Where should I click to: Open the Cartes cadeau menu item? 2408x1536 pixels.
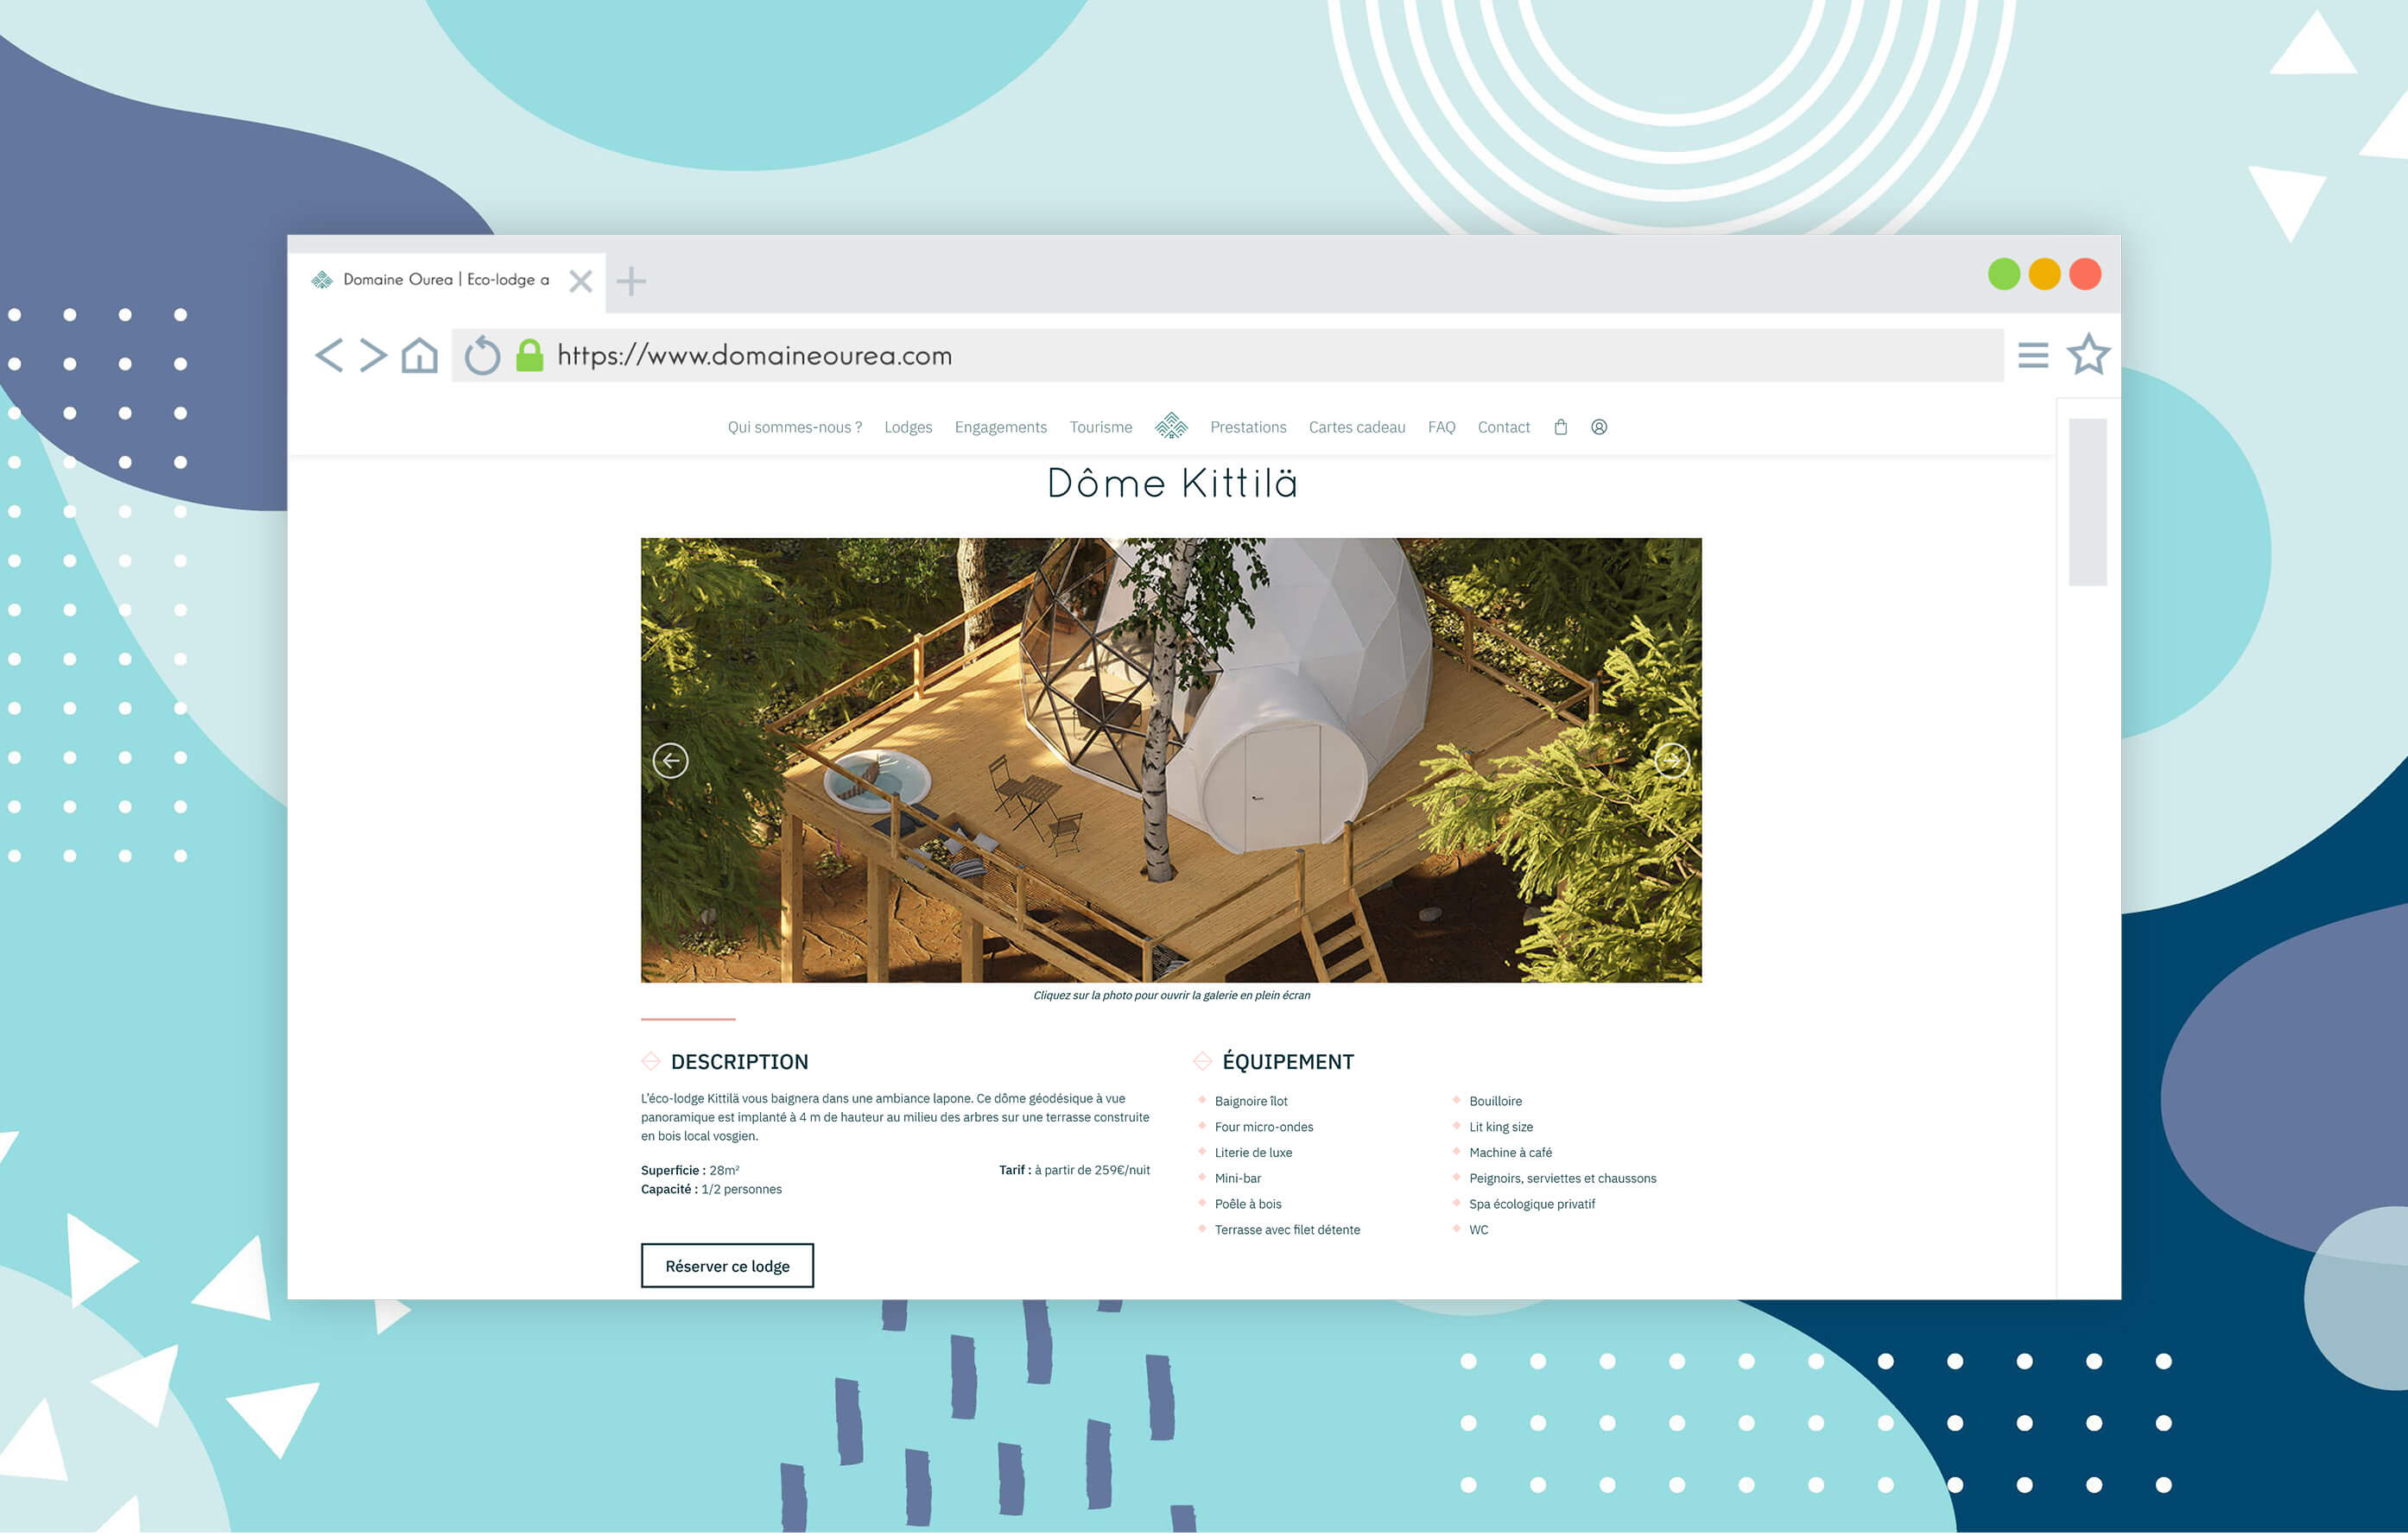pos(1357,427)
